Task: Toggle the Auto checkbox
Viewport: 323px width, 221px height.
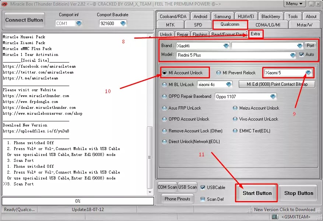Action: (x=302, y=54)
